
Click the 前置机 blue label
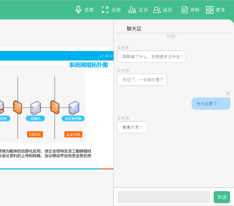[35, 119]
